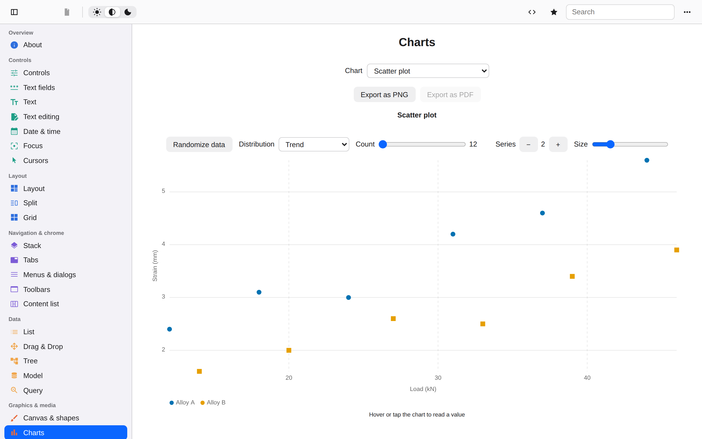Viewport: 702px width, 439px height.
Task: Decrease Series with minus button
Action: tap(528, 144)
